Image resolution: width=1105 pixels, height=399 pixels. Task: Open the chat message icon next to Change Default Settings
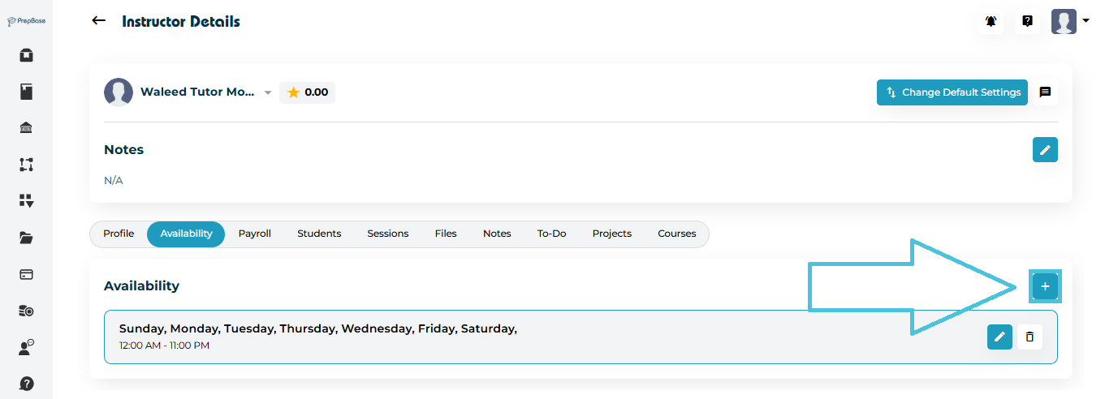[1045, 92]
